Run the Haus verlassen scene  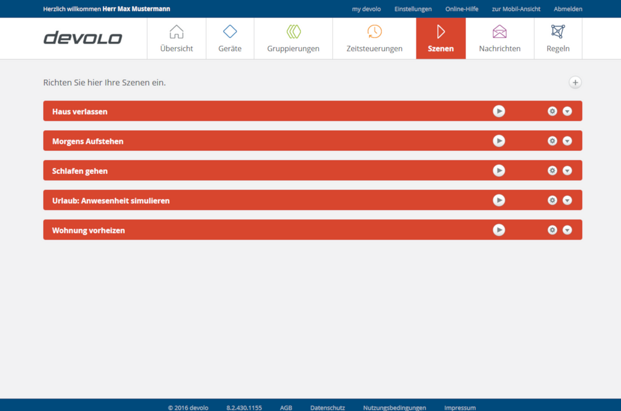tap(499, 111)
